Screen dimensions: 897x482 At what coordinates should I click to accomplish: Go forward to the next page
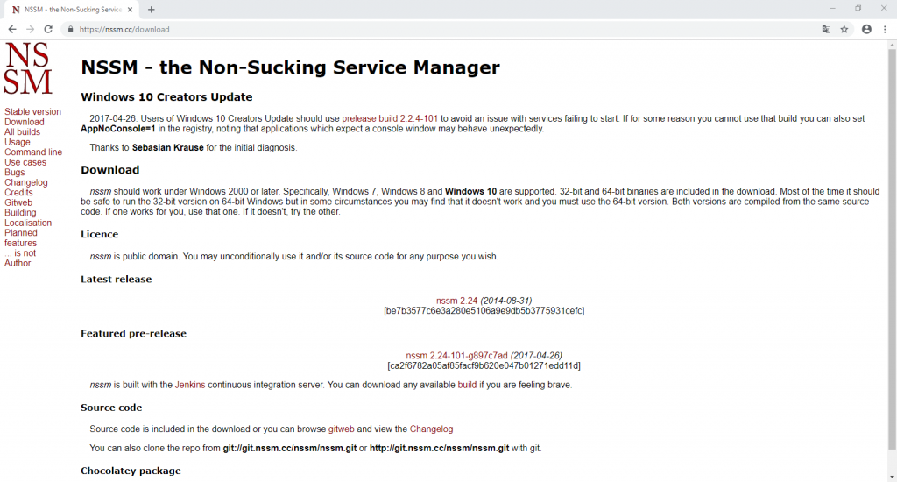[x=31, y=29]
